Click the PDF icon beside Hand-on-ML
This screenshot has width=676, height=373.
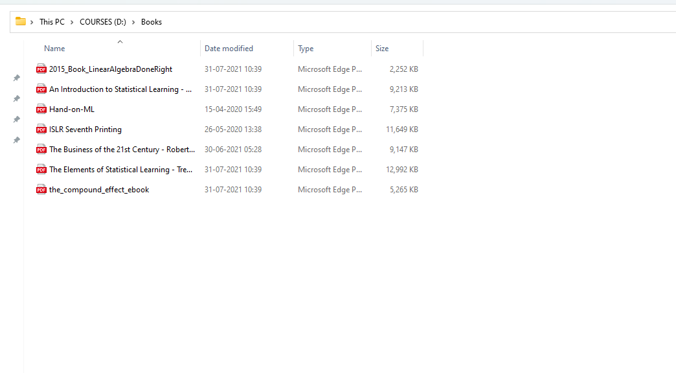tap(41, 109)
